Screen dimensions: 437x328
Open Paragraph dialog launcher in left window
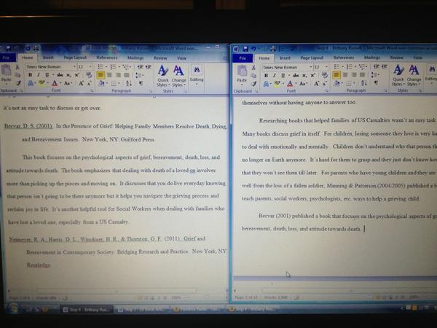point(151,91)
